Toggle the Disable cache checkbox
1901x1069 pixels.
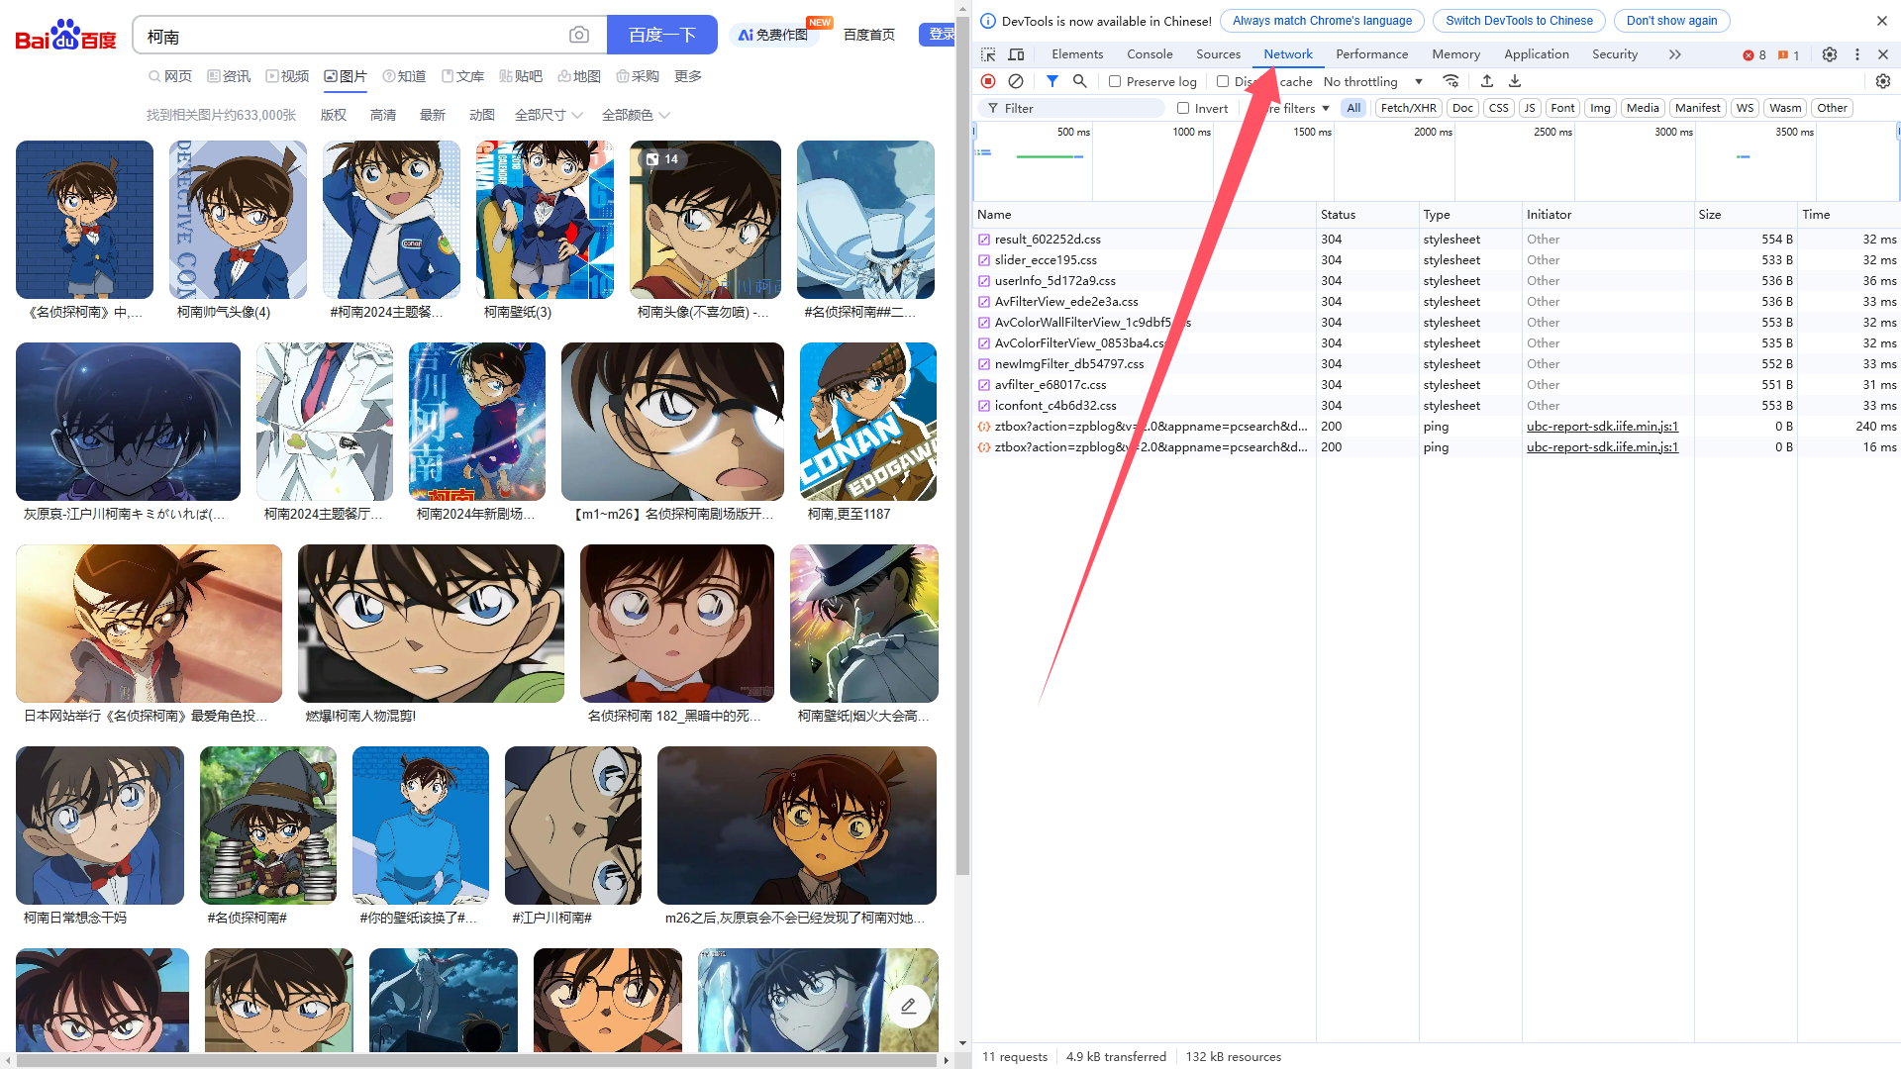(1223, 81)
